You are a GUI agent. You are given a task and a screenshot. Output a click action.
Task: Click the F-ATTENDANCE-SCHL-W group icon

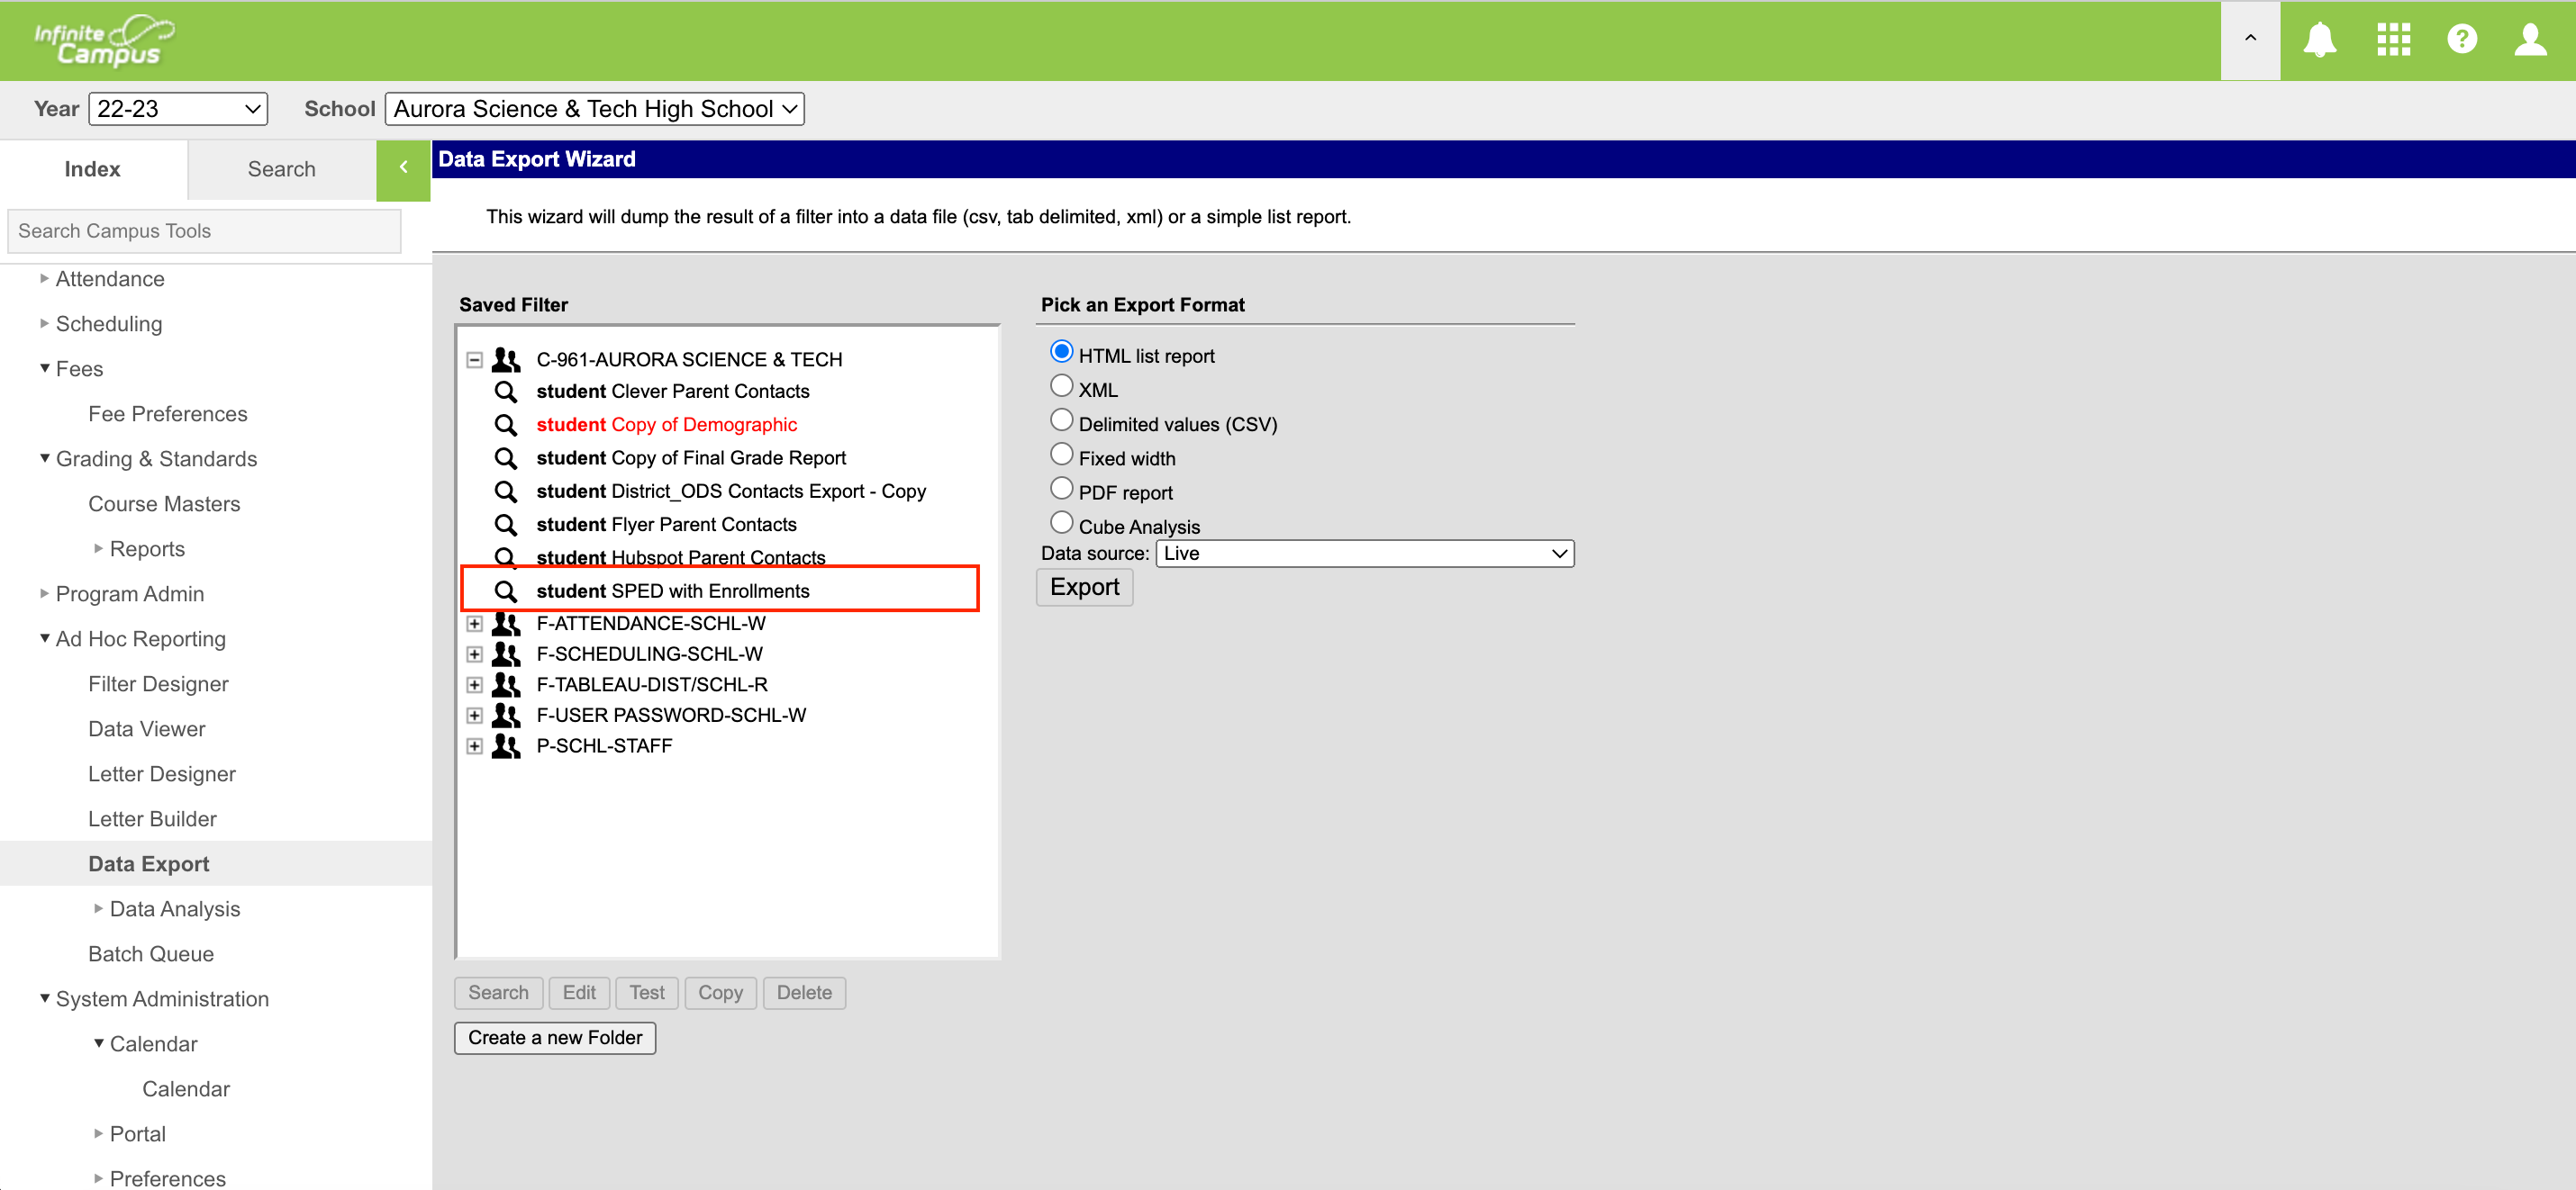(x=506, y=624)
